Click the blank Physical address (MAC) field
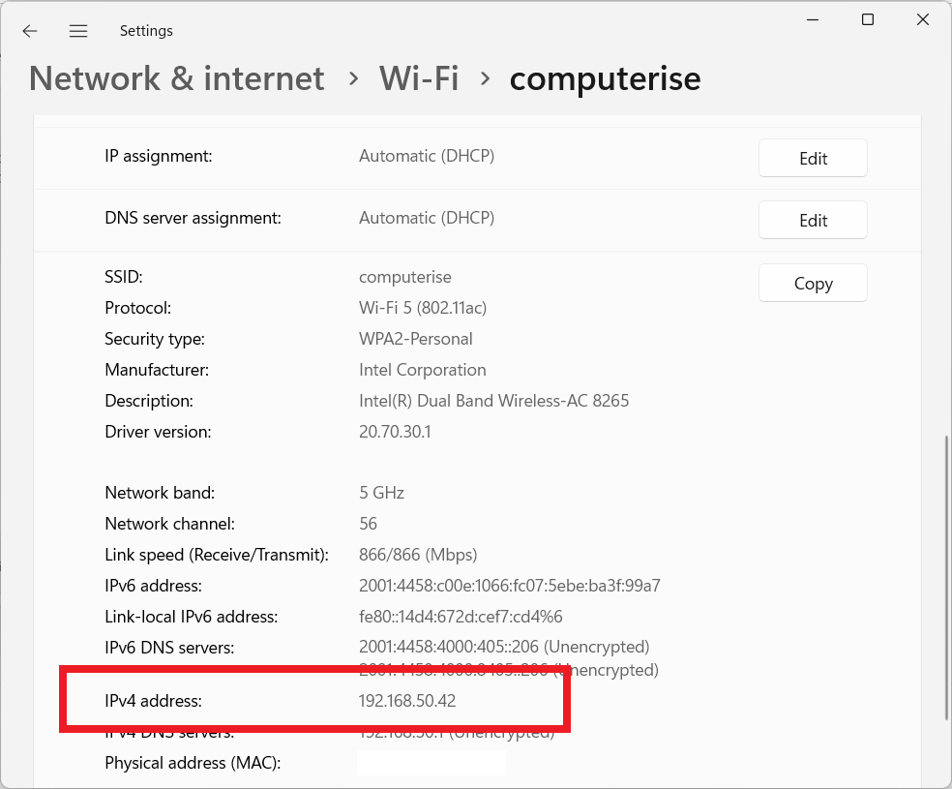The width and height of the screenshot is (952, 789). click(x=431, y=763)
